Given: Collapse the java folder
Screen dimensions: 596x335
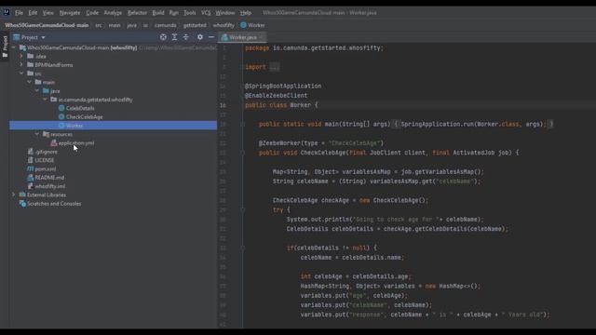Looking at the screenshot, I should pyautogui.click(x=37, y=91).
